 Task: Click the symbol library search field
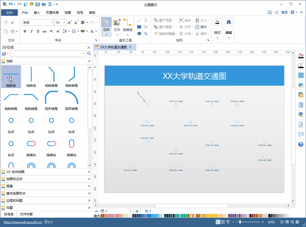[47, 53]
